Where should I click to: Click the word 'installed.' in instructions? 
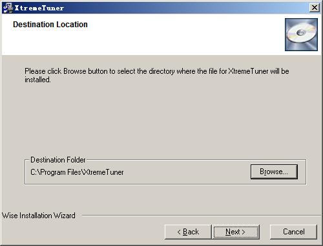pyautogui.click(x=37, y=80)
